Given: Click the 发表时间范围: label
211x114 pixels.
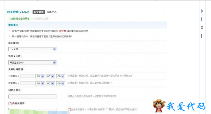Looking at the screenshot, I should 16,69.
